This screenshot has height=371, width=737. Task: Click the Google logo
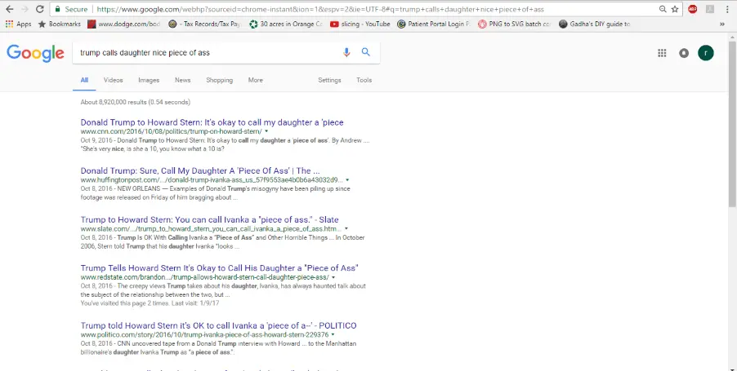(35, 53)
